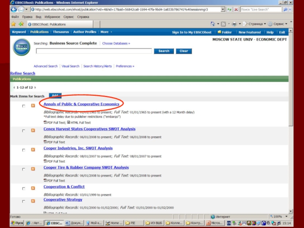Click RSS icon for Cooperation & Conflict

pos(33,188)
